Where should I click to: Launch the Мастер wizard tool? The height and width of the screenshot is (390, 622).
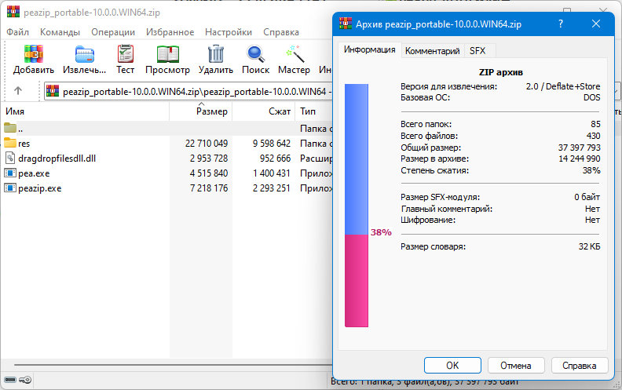point(294,54)
